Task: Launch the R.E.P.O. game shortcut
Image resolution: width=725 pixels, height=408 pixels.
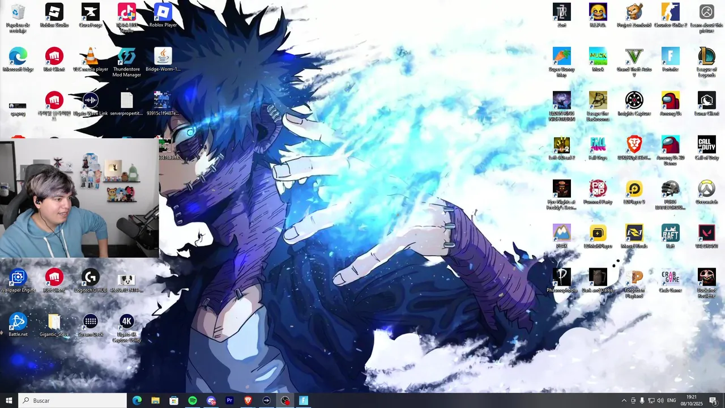Action: (598, 15)
